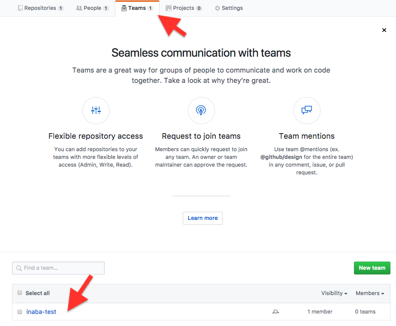Click the 1 member count for inaba-test

tap(320, 311)
